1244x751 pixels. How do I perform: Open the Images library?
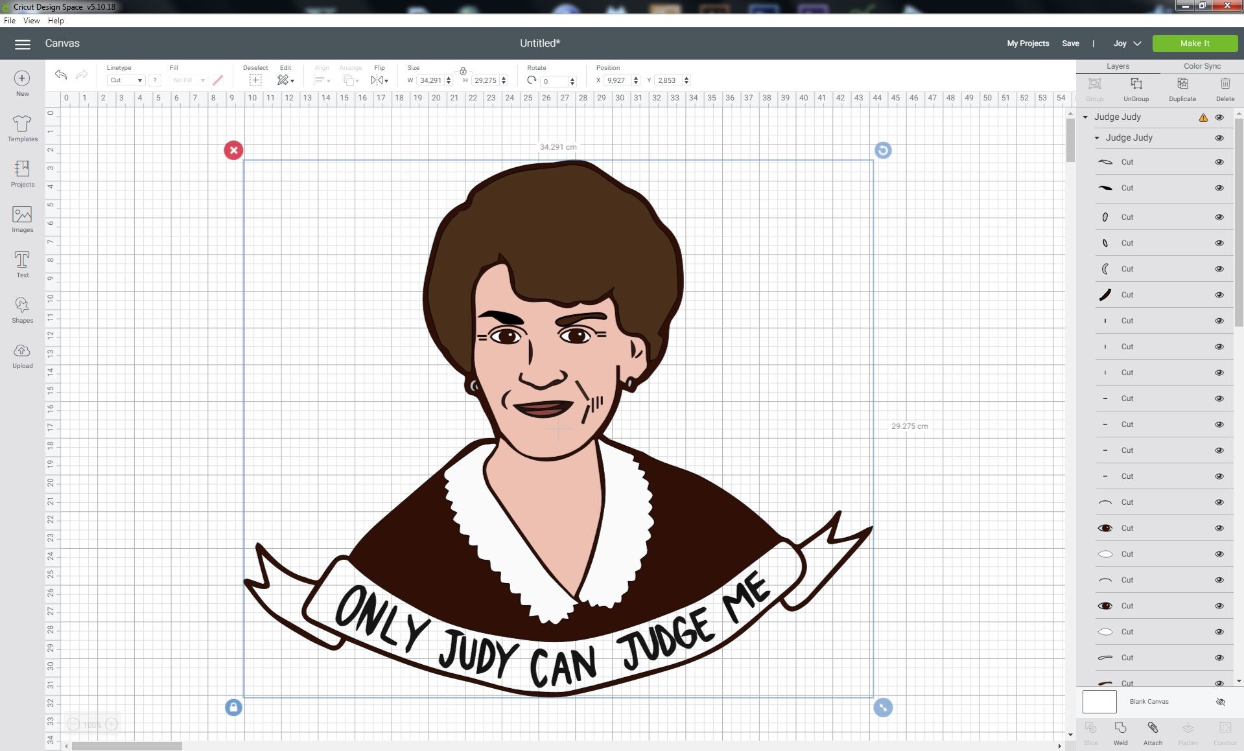point(22,218)
